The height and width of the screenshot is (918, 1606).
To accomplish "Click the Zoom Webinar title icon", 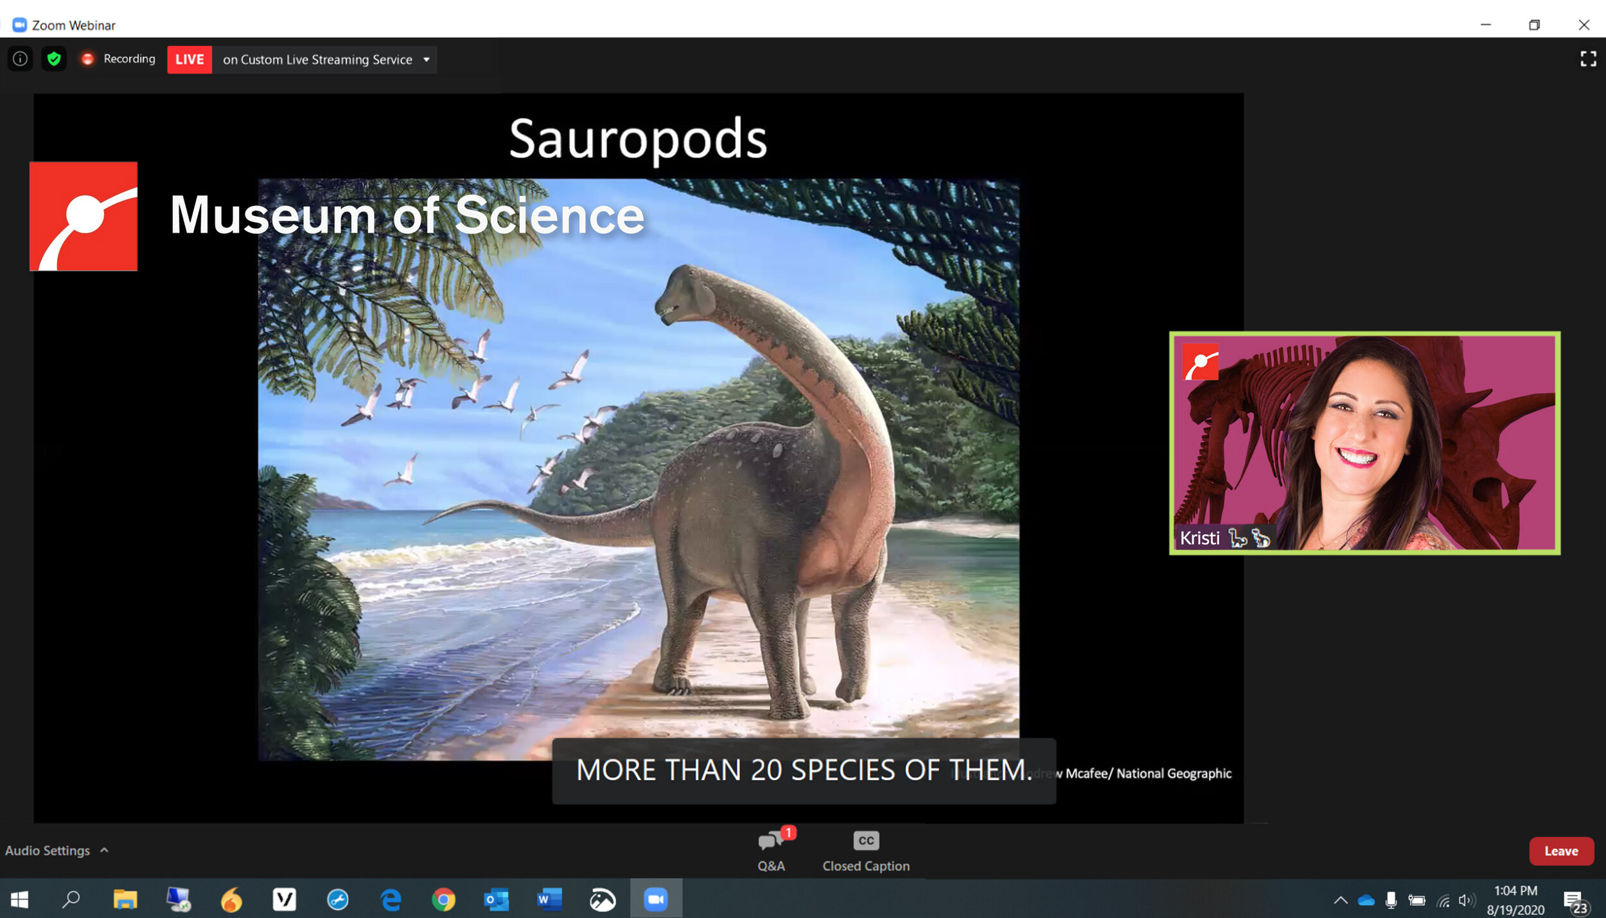I will (19, 25).
